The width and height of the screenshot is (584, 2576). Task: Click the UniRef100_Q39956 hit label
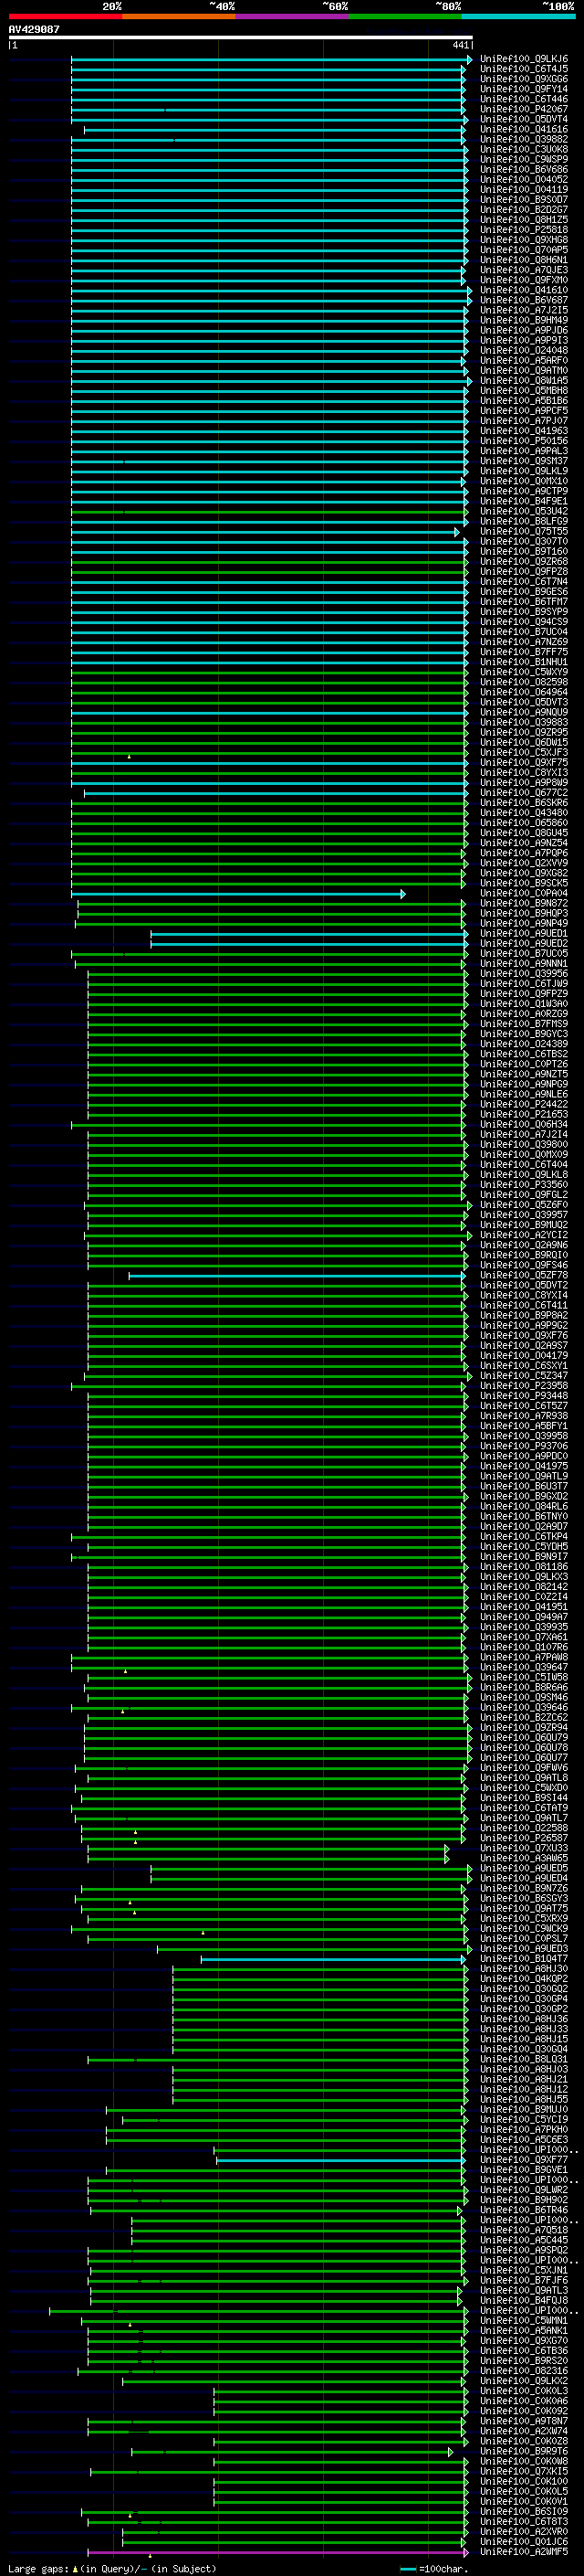click(x=524, y=973)
